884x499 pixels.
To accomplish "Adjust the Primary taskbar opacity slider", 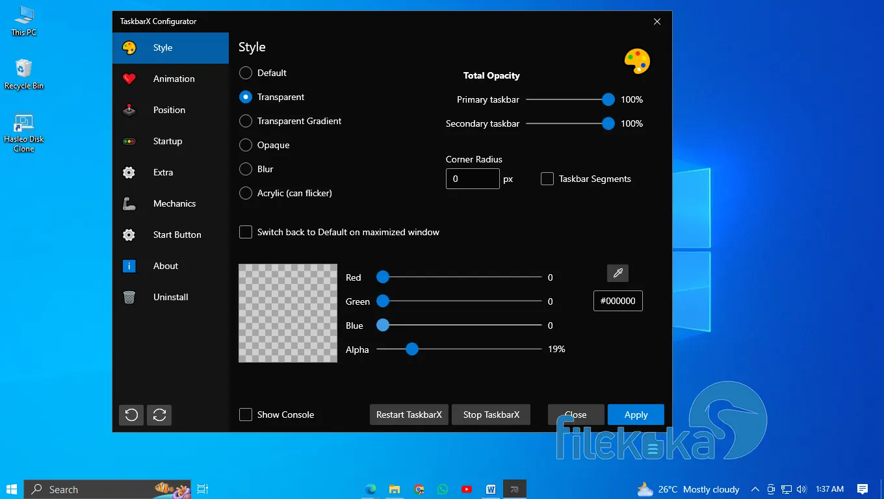I will [570, 99].
